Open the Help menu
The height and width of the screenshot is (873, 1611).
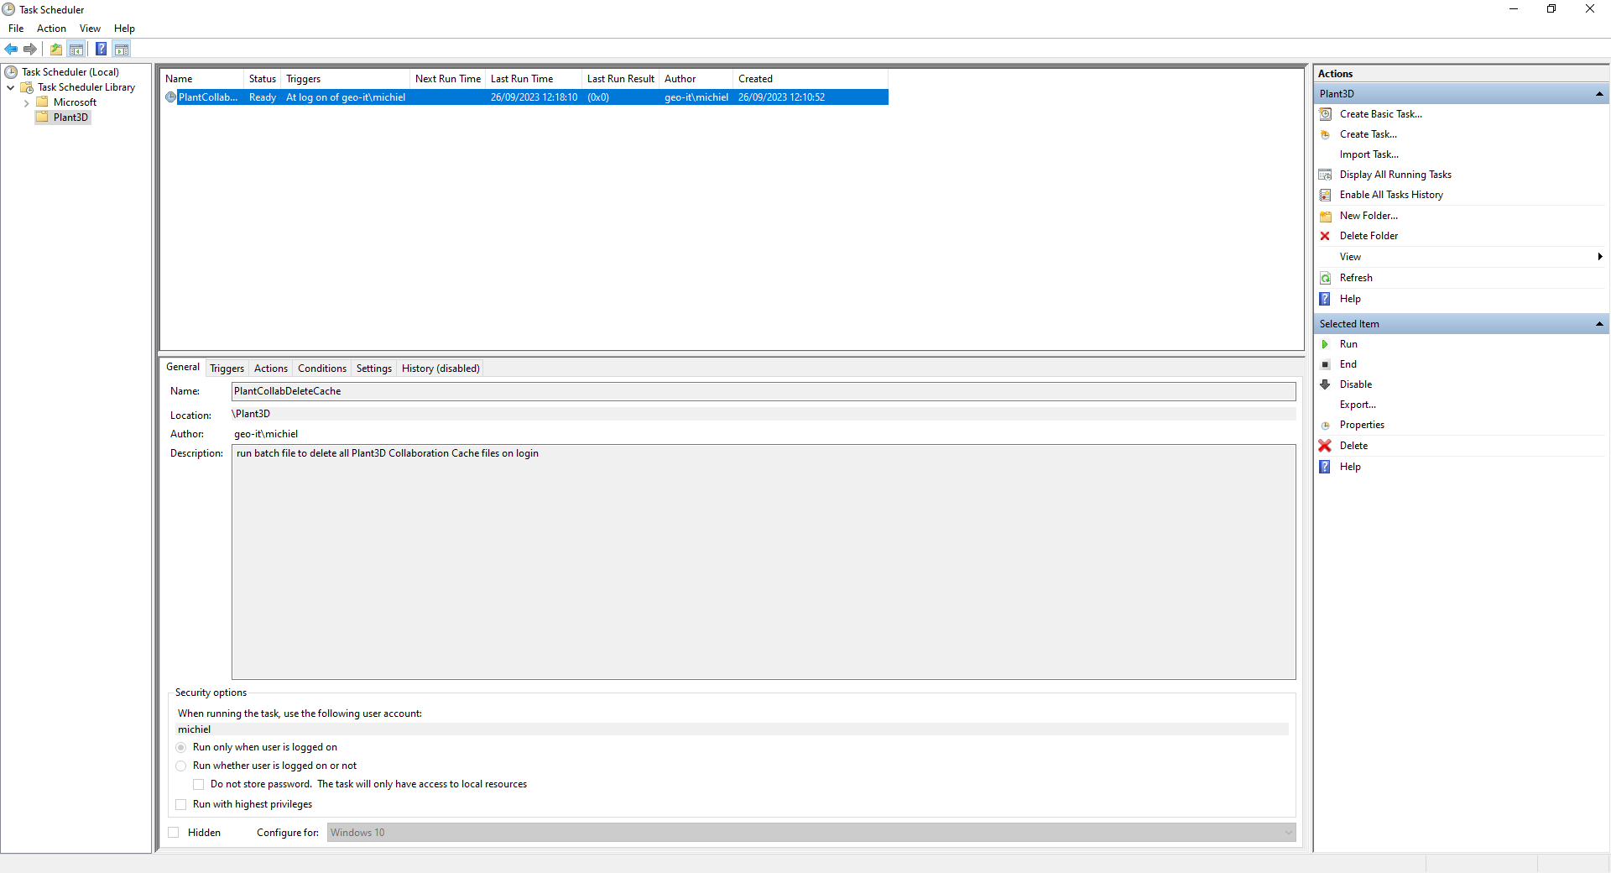pos(124,29)
